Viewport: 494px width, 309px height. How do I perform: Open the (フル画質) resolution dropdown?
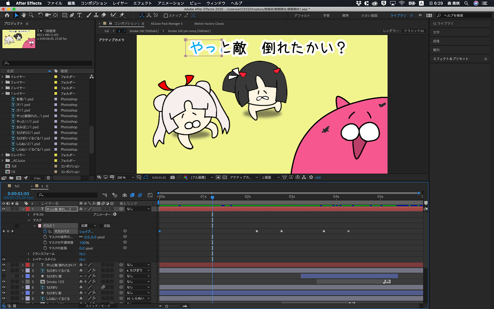click(x=202, y=177)
